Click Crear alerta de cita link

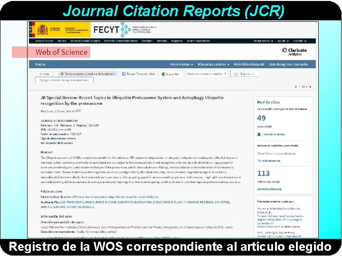coord(274,134)
